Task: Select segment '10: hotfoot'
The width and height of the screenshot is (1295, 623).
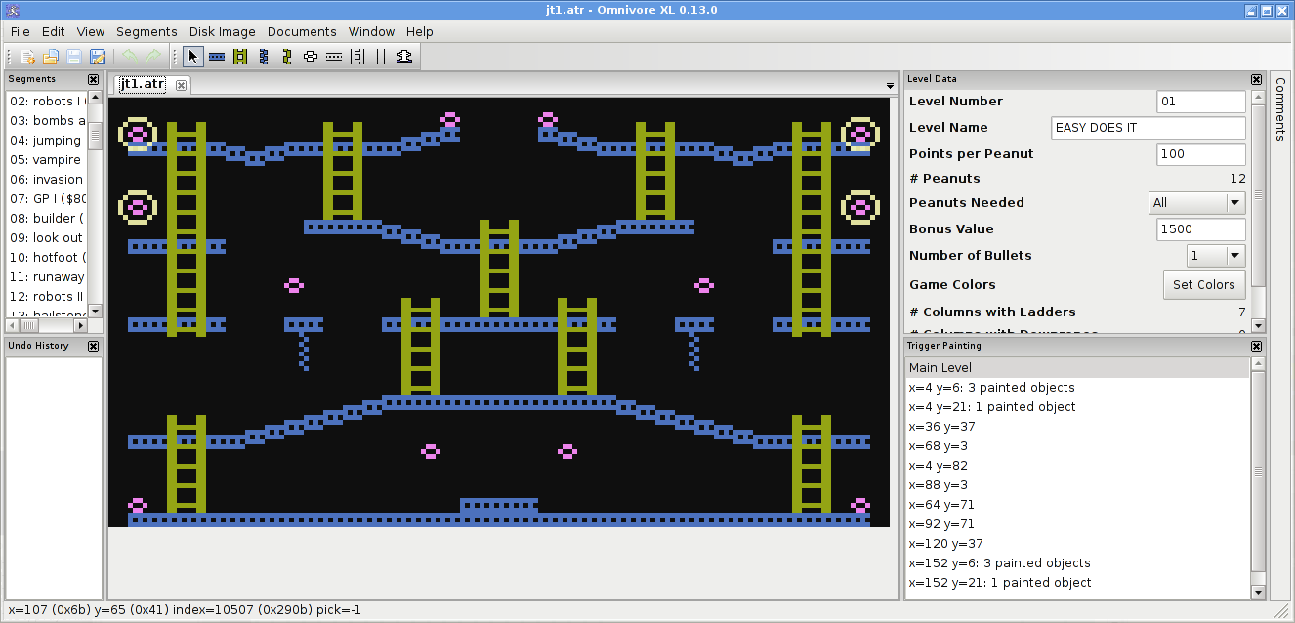Action: tap(47, 258)
